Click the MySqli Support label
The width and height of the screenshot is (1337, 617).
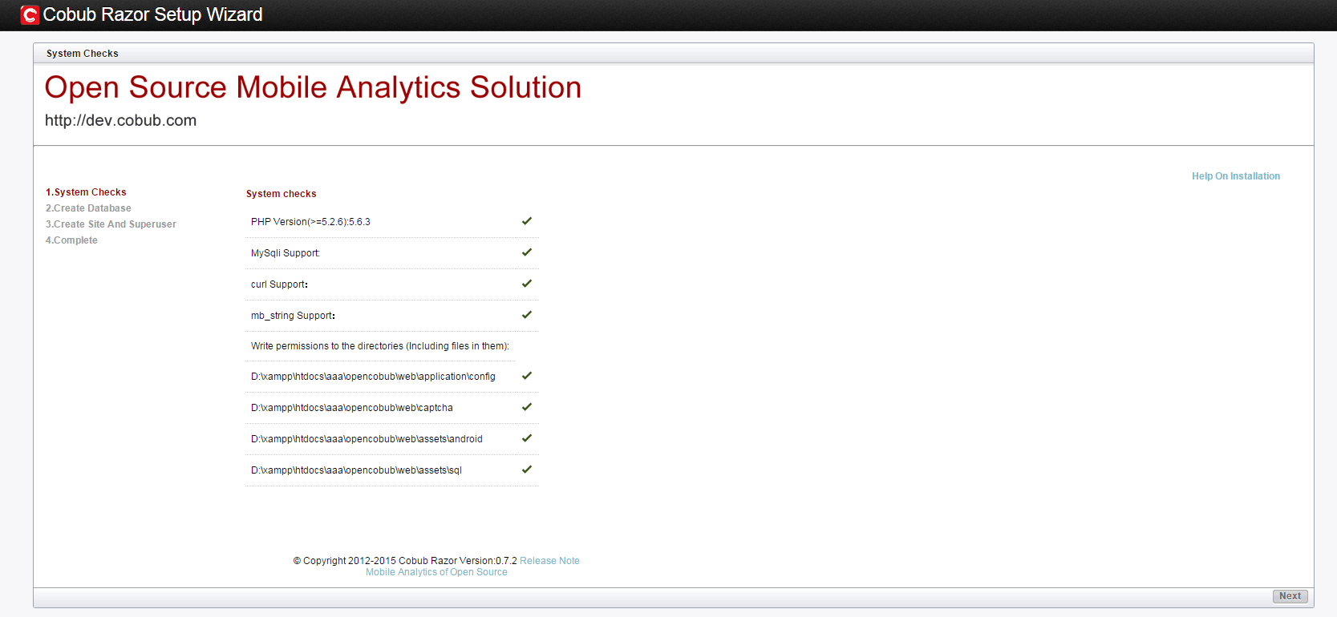coord(286,253)
